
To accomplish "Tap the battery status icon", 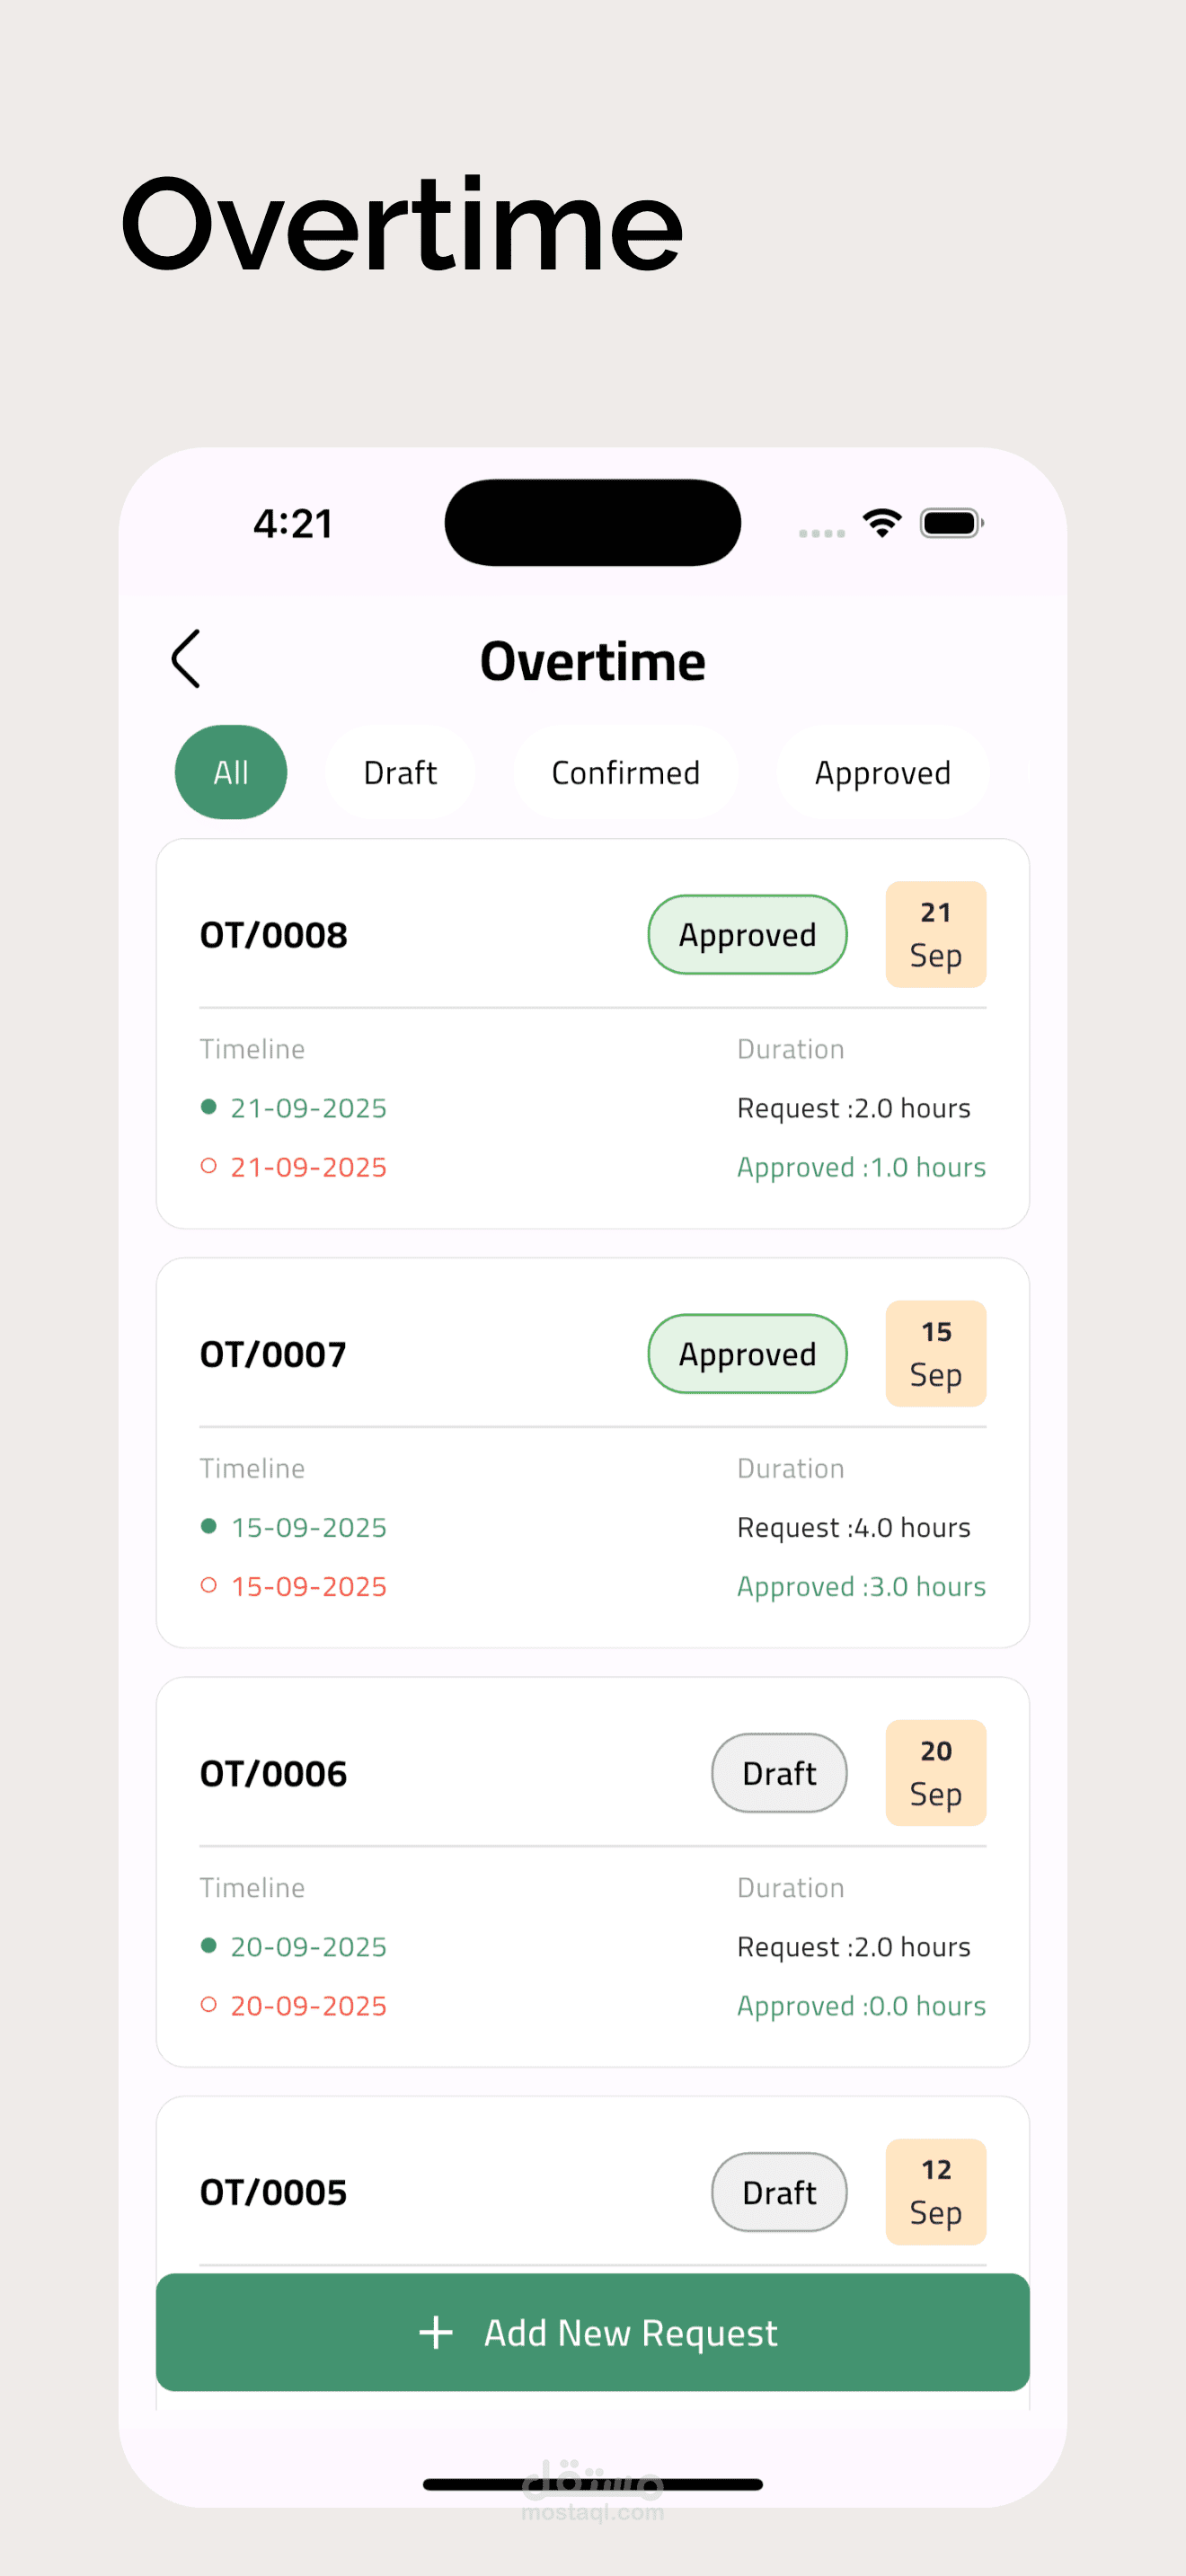I will (951, 523).
